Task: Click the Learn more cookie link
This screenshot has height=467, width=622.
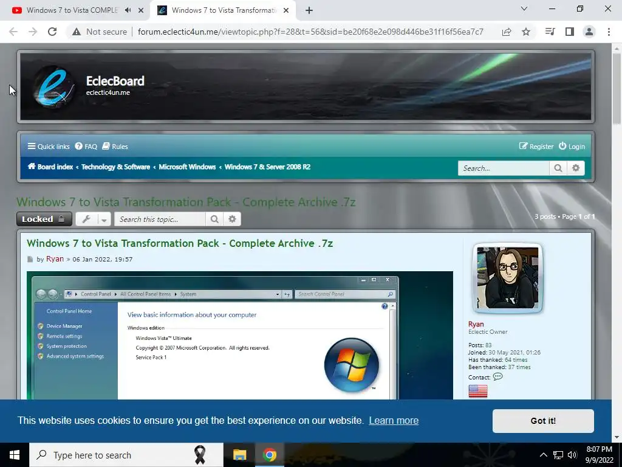Action: tap(394, 421)
